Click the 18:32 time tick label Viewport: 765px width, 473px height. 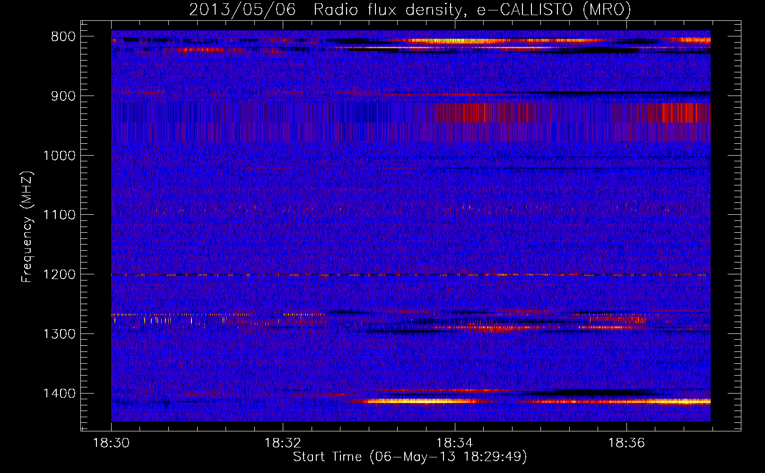[x=283, y=443]
